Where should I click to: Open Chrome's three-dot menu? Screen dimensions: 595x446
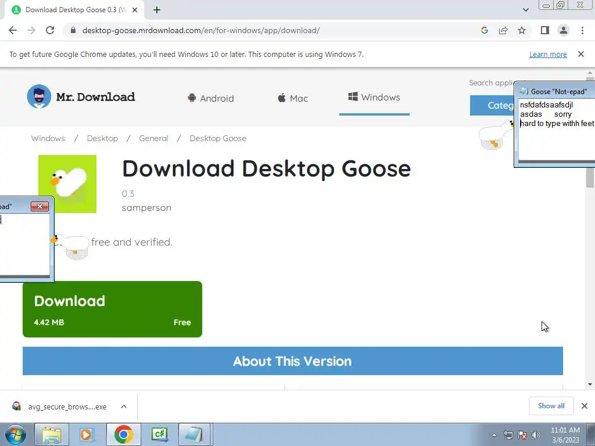click(582, 30)
